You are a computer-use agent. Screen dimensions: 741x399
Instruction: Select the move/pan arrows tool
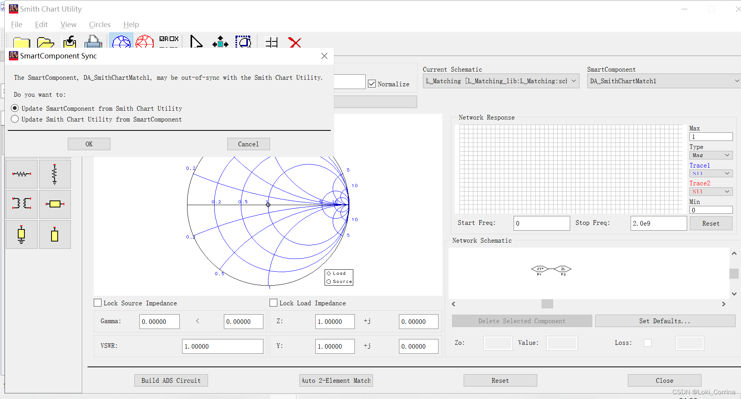(220, 41)
